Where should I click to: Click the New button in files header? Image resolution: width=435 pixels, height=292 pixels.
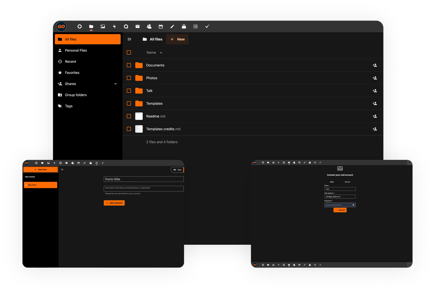click(x=177, y=39)
